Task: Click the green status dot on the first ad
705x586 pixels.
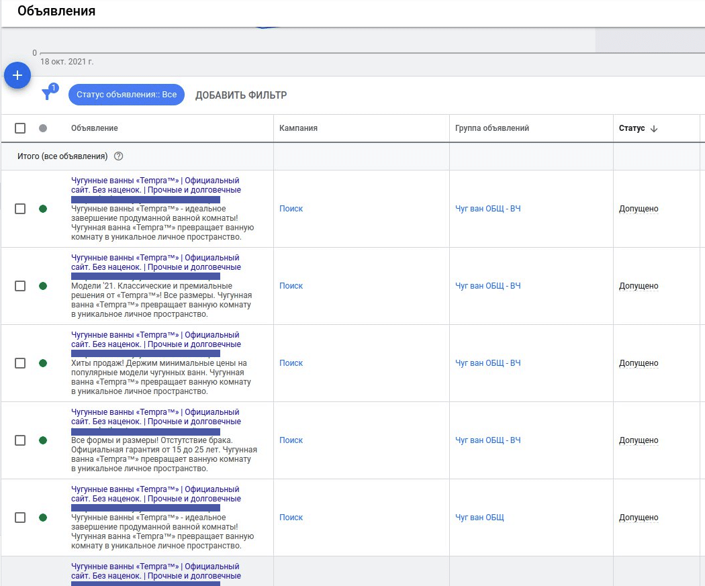Action: coord(43,209)
